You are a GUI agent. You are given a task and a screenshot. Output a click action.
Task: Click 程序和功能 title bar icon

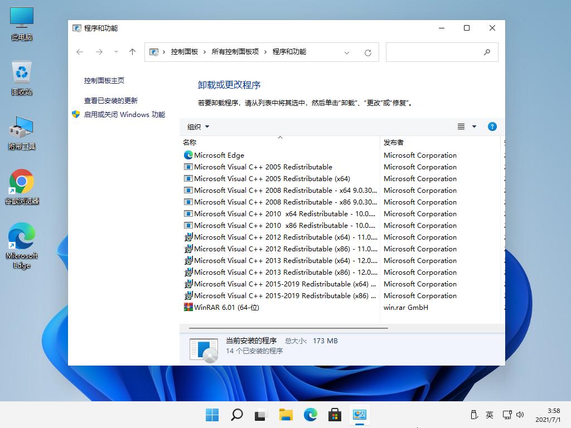77,28
